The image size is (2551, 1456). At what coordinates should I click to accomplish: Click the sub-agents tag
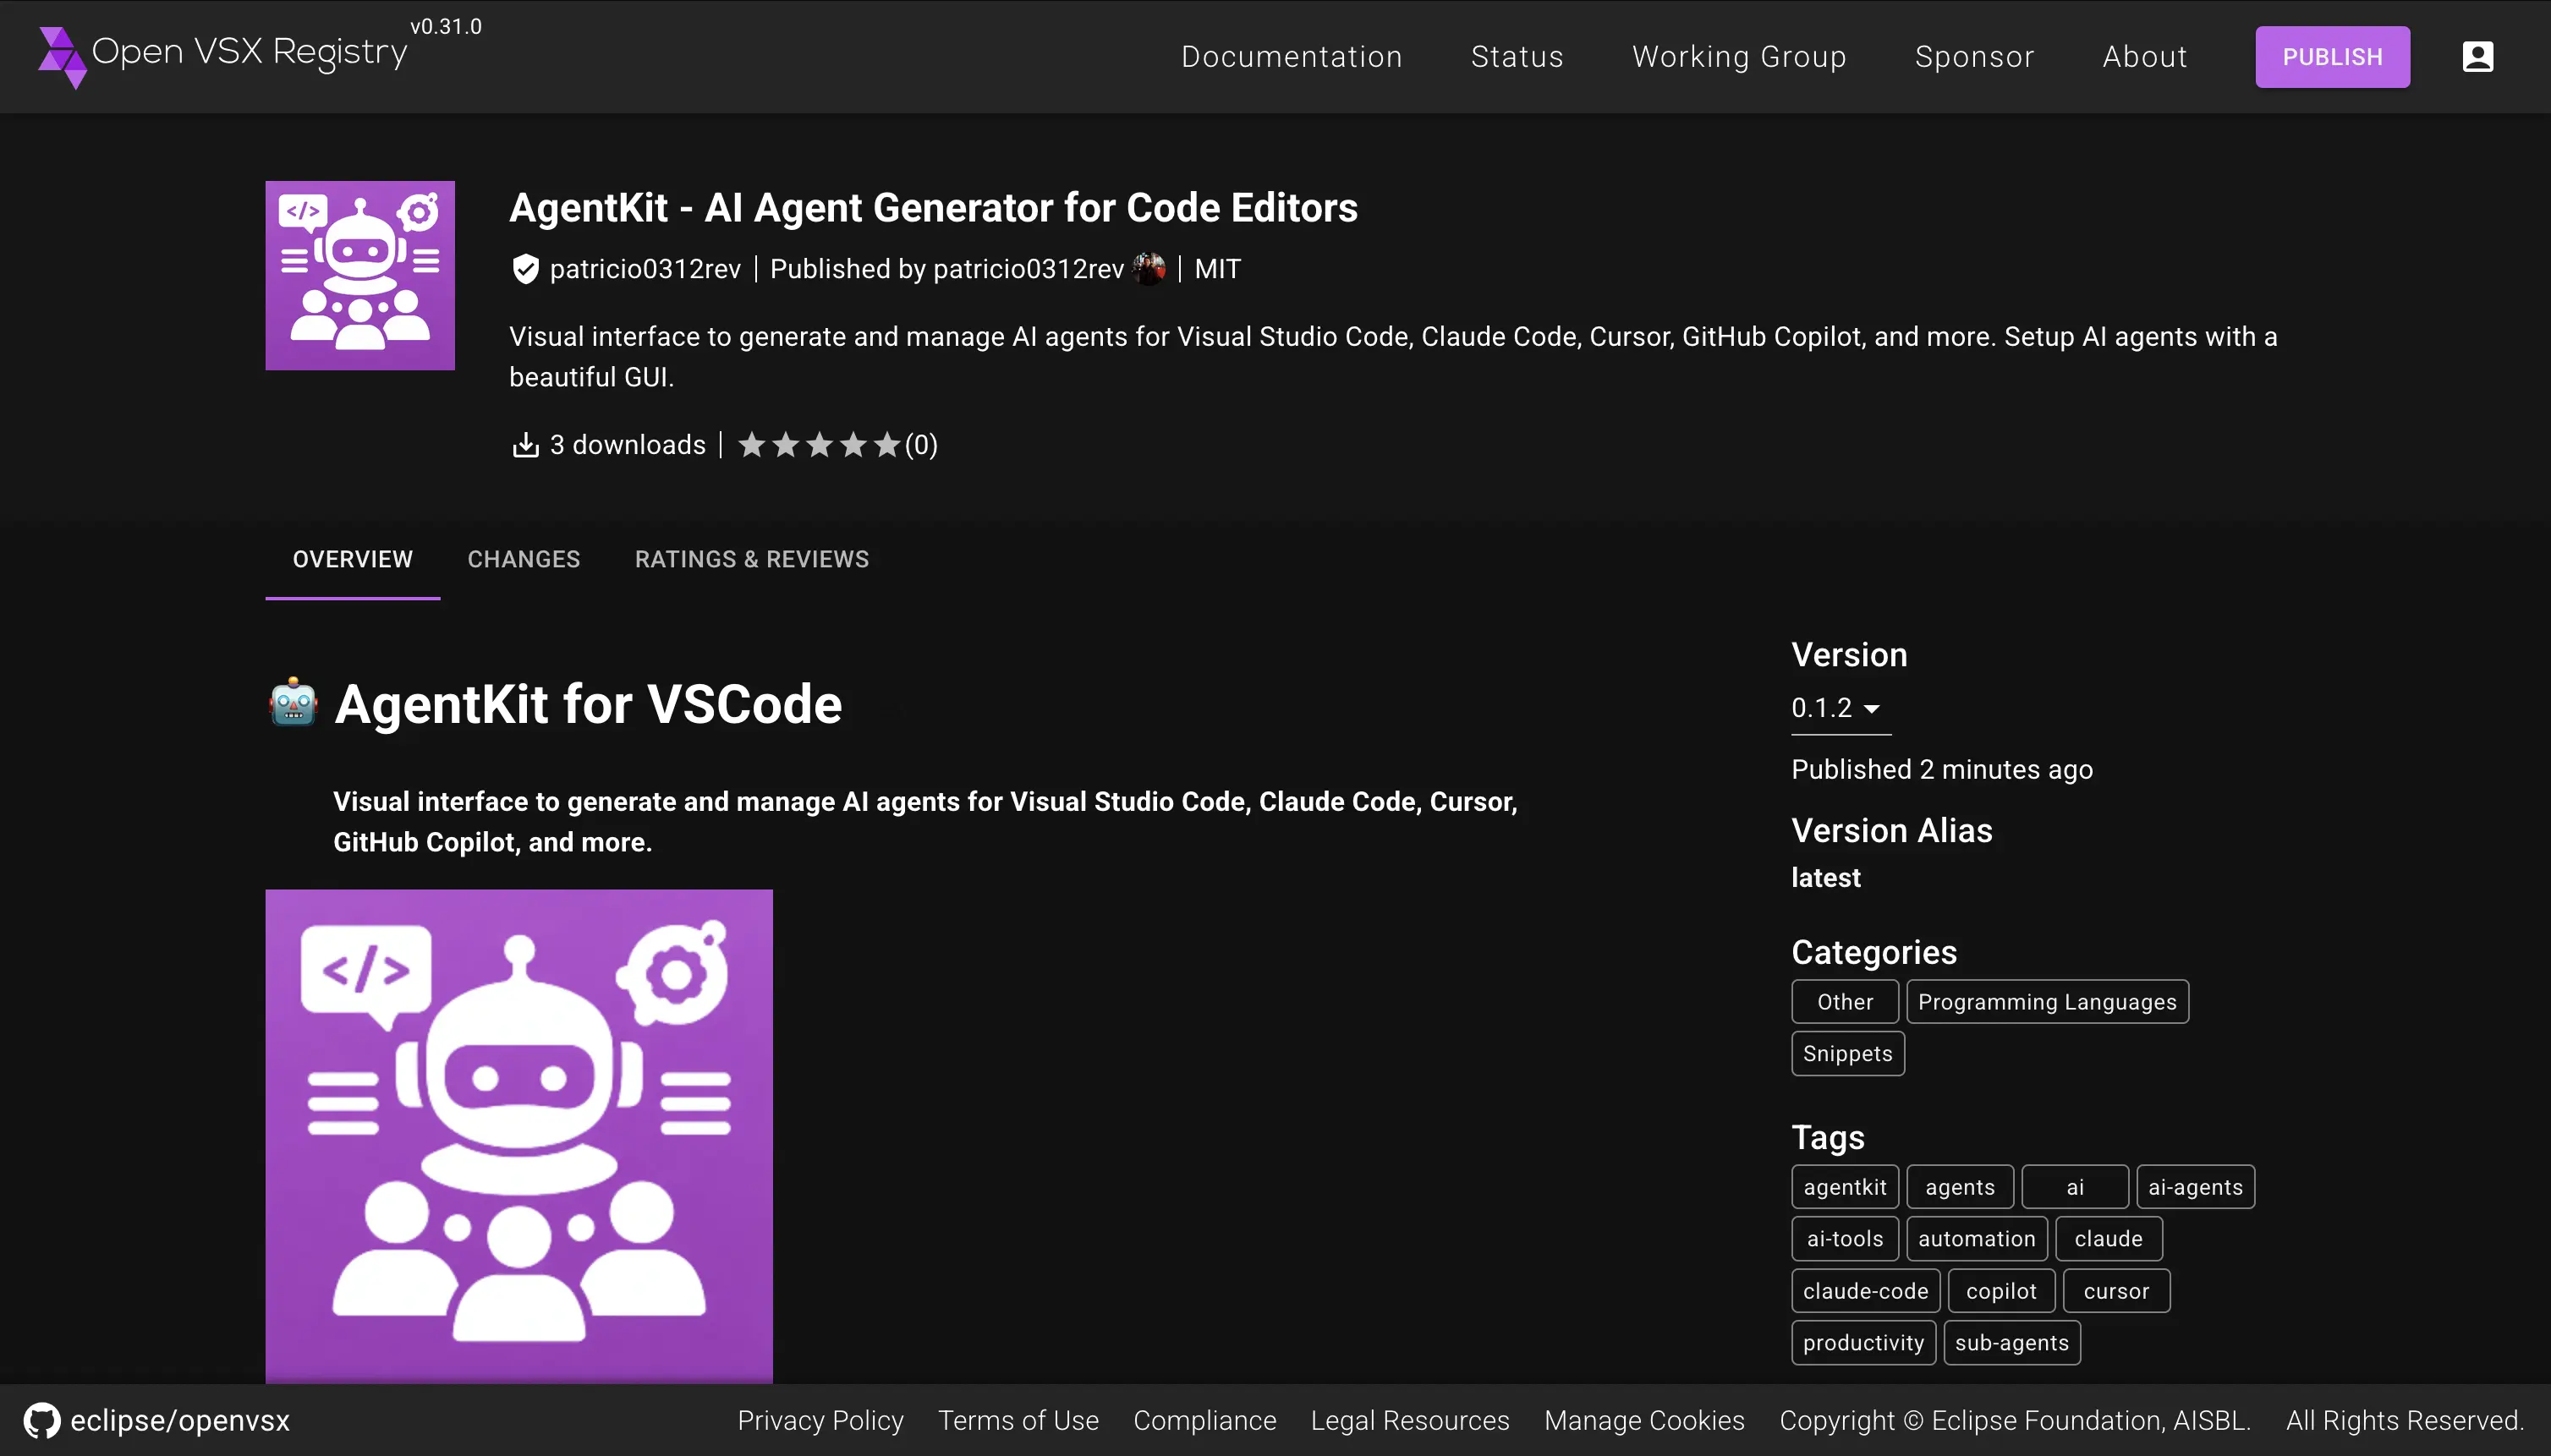[2012, 1343]
